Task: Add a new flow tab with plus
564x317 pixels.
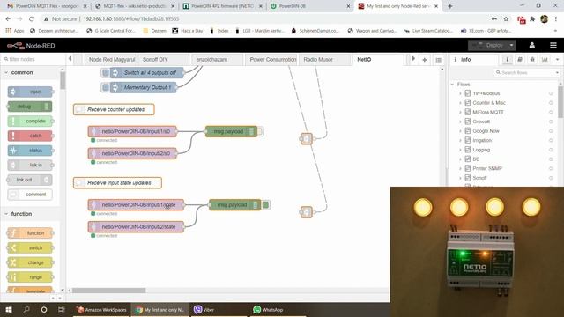Action: pyautogui.click(x=425, y=60)
